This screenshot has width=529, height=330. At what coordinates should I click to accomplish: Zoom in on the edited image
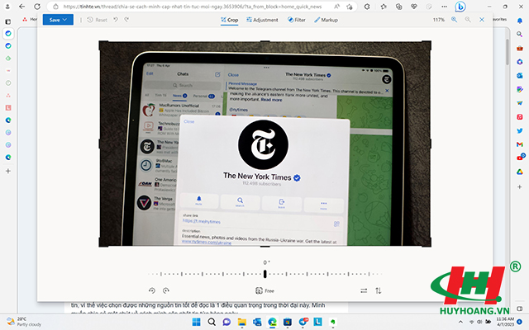[454, 20]
